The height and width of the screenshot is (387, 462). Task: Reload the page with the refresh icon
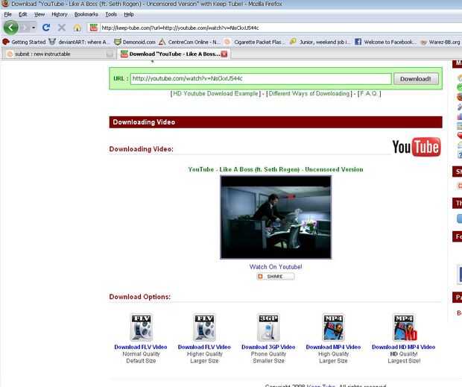[46, 28]
